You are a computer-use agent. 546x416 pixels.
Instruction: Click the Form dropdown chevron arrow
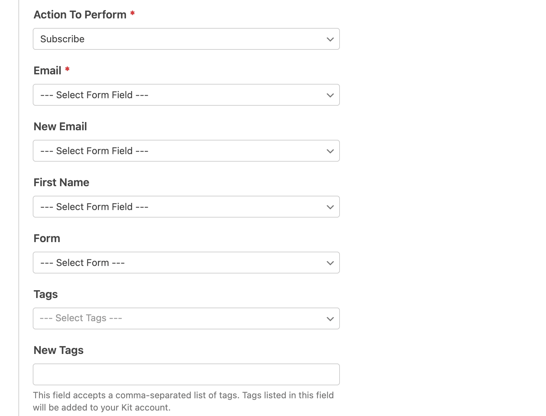tap(330, 263)
